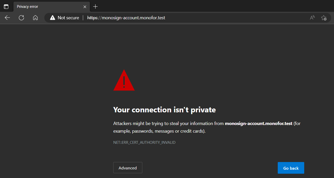
Task: Click the large red warning triangle
Action: pos(124,81)
